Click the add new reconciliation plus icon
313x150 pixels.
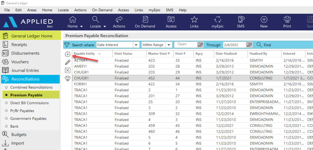tap(68, 54)
